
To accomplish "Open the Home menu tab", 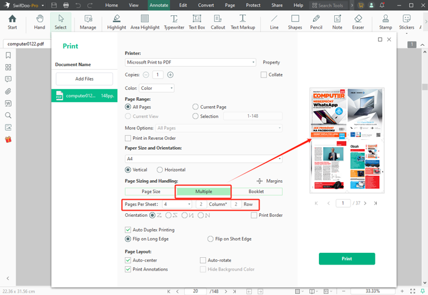I will click(112, 5).
